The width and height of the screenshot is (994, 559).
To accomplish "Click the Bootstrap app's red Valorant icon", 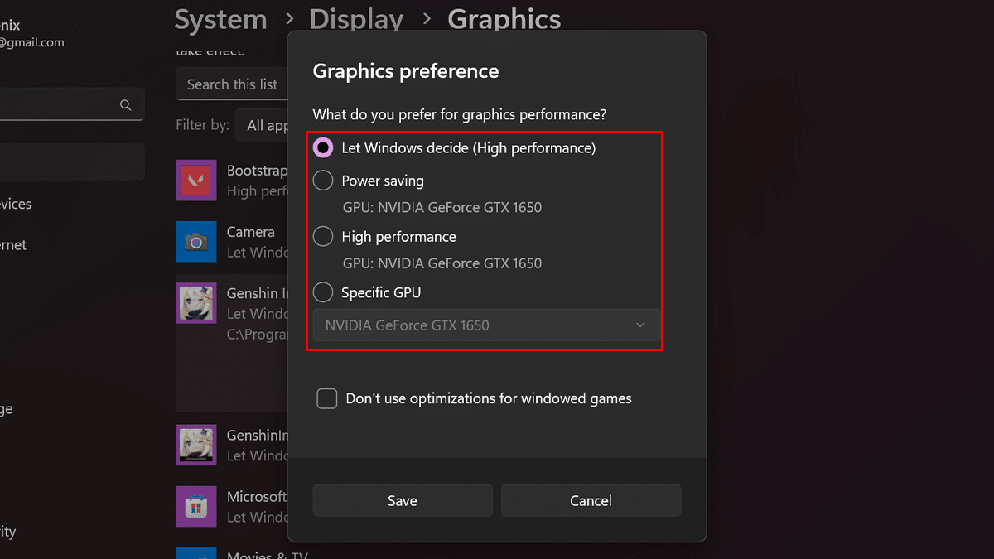I will tap(196, 181).
